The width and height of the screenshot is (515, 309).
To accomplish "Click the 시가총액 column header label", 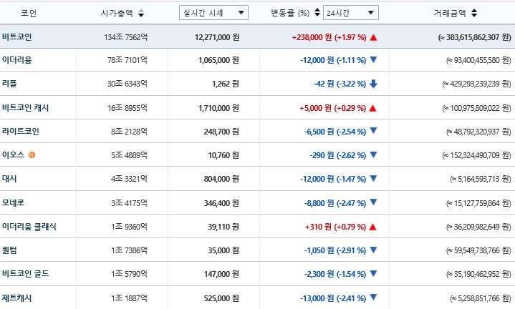I will pos(117,13).
